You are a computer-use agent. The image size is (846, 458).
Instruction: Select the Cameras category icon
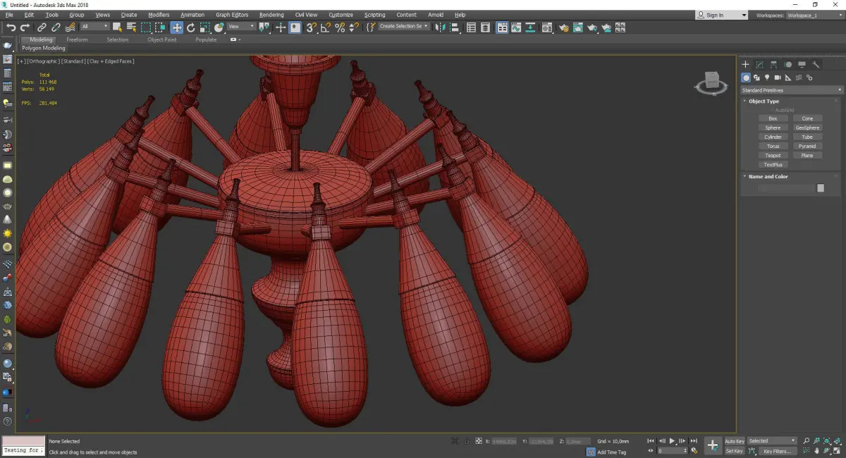pyautogui.click(x=778, y=78)
